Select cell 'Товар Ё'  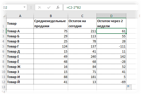[20, 61]
